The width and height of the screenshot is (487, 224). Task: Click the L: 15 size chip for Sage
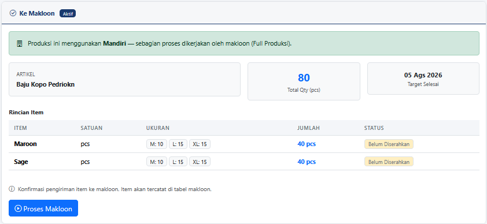coord(178,162)
